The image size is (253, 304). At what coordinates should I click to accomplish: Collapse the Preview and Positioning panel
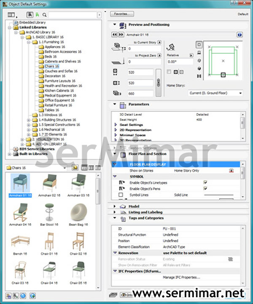point(115,25)
